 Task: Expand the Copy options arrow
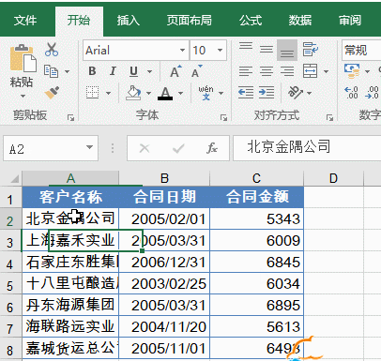coord(68,71)
